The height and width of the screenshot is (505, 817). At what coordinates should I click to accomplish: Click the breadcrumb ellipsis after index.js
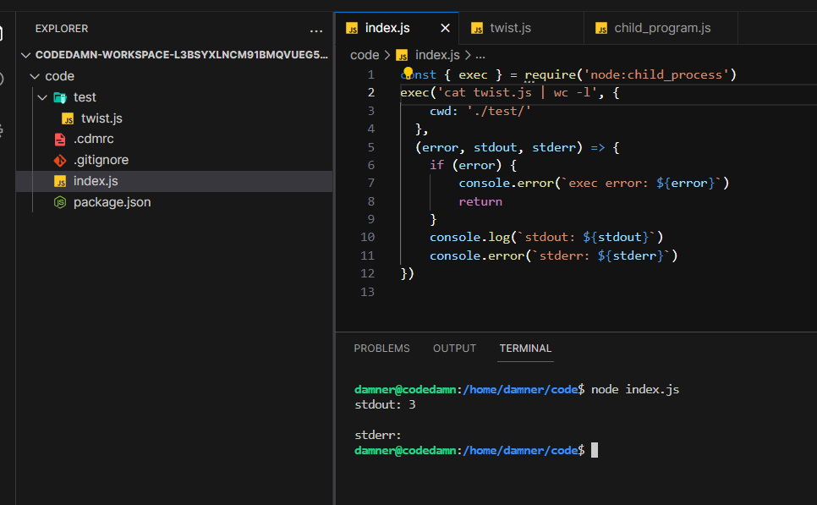pyautogui.click(x=480, y=55)
